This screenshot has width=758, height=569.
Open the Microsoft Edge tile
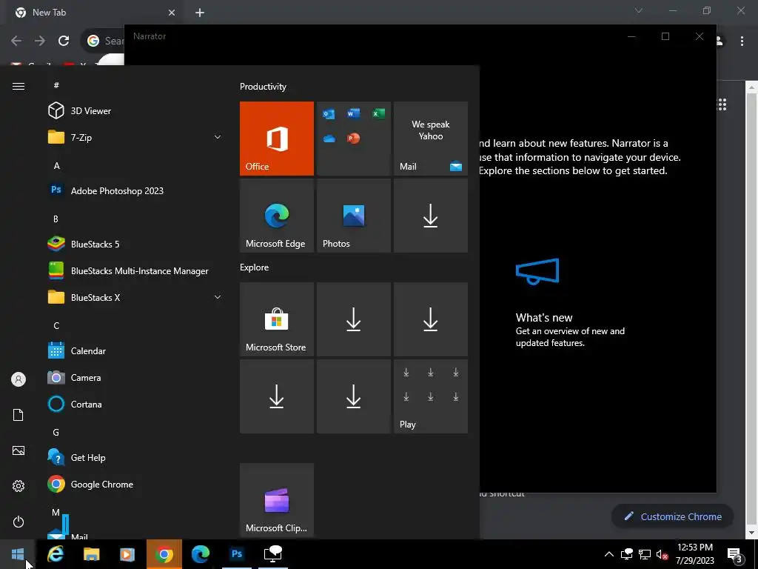[277, 216]
